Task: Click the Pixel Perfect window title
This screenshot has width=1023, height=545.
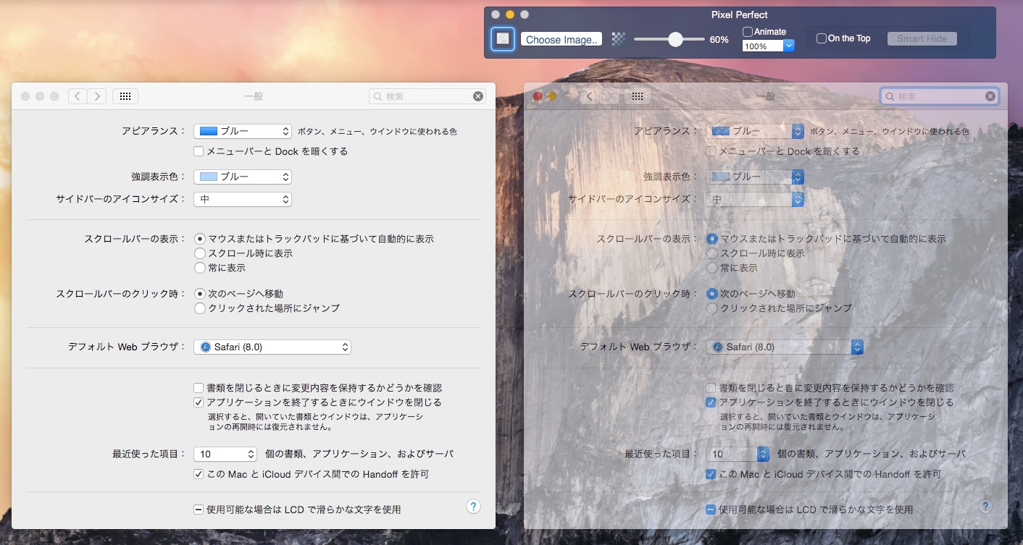Action: click(x=740, y=14)
